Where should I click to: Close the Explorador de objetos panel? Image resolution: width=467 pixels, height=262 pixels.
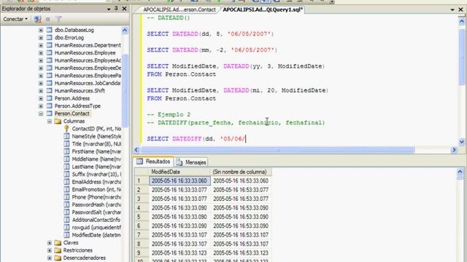pyautogui.click(x=125, y=9)
